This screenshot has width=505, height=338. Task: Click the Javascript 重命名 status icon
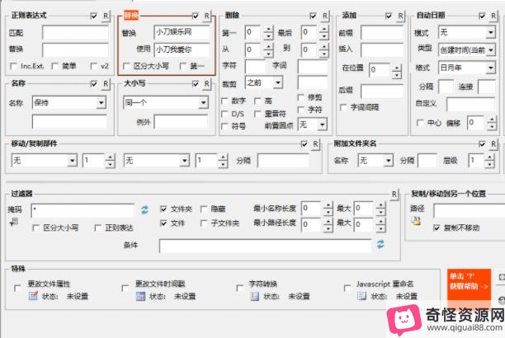coord(361,296)
